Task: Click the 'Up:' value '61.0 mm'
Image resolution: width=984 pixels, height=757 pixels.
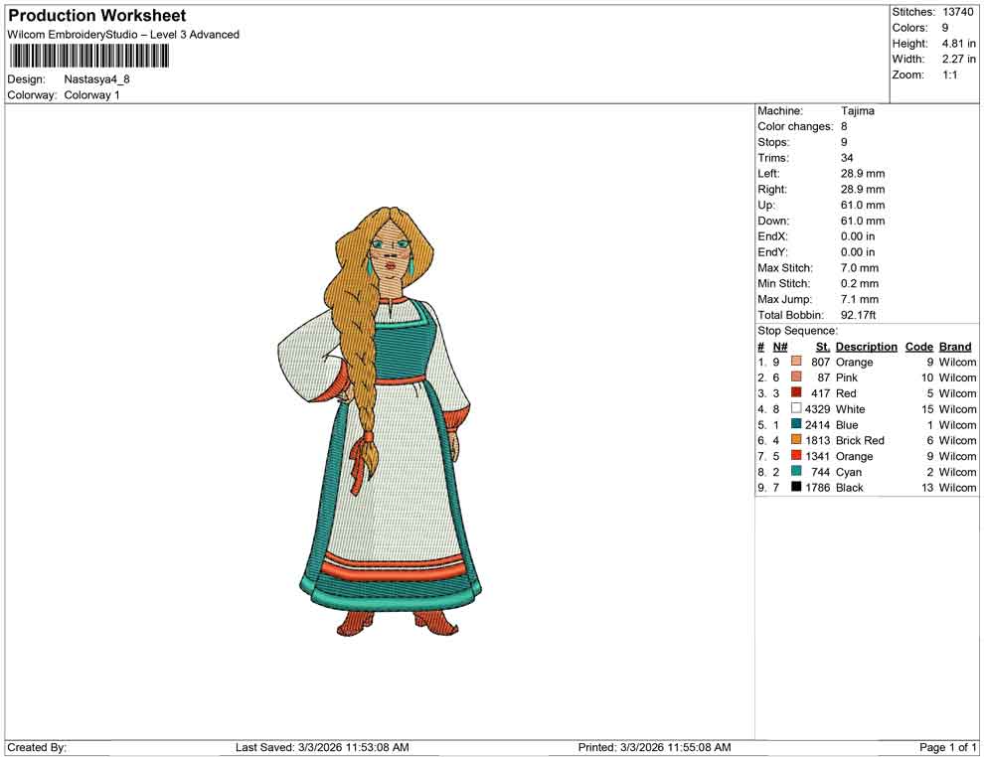Action: click(x=863, y=205)
